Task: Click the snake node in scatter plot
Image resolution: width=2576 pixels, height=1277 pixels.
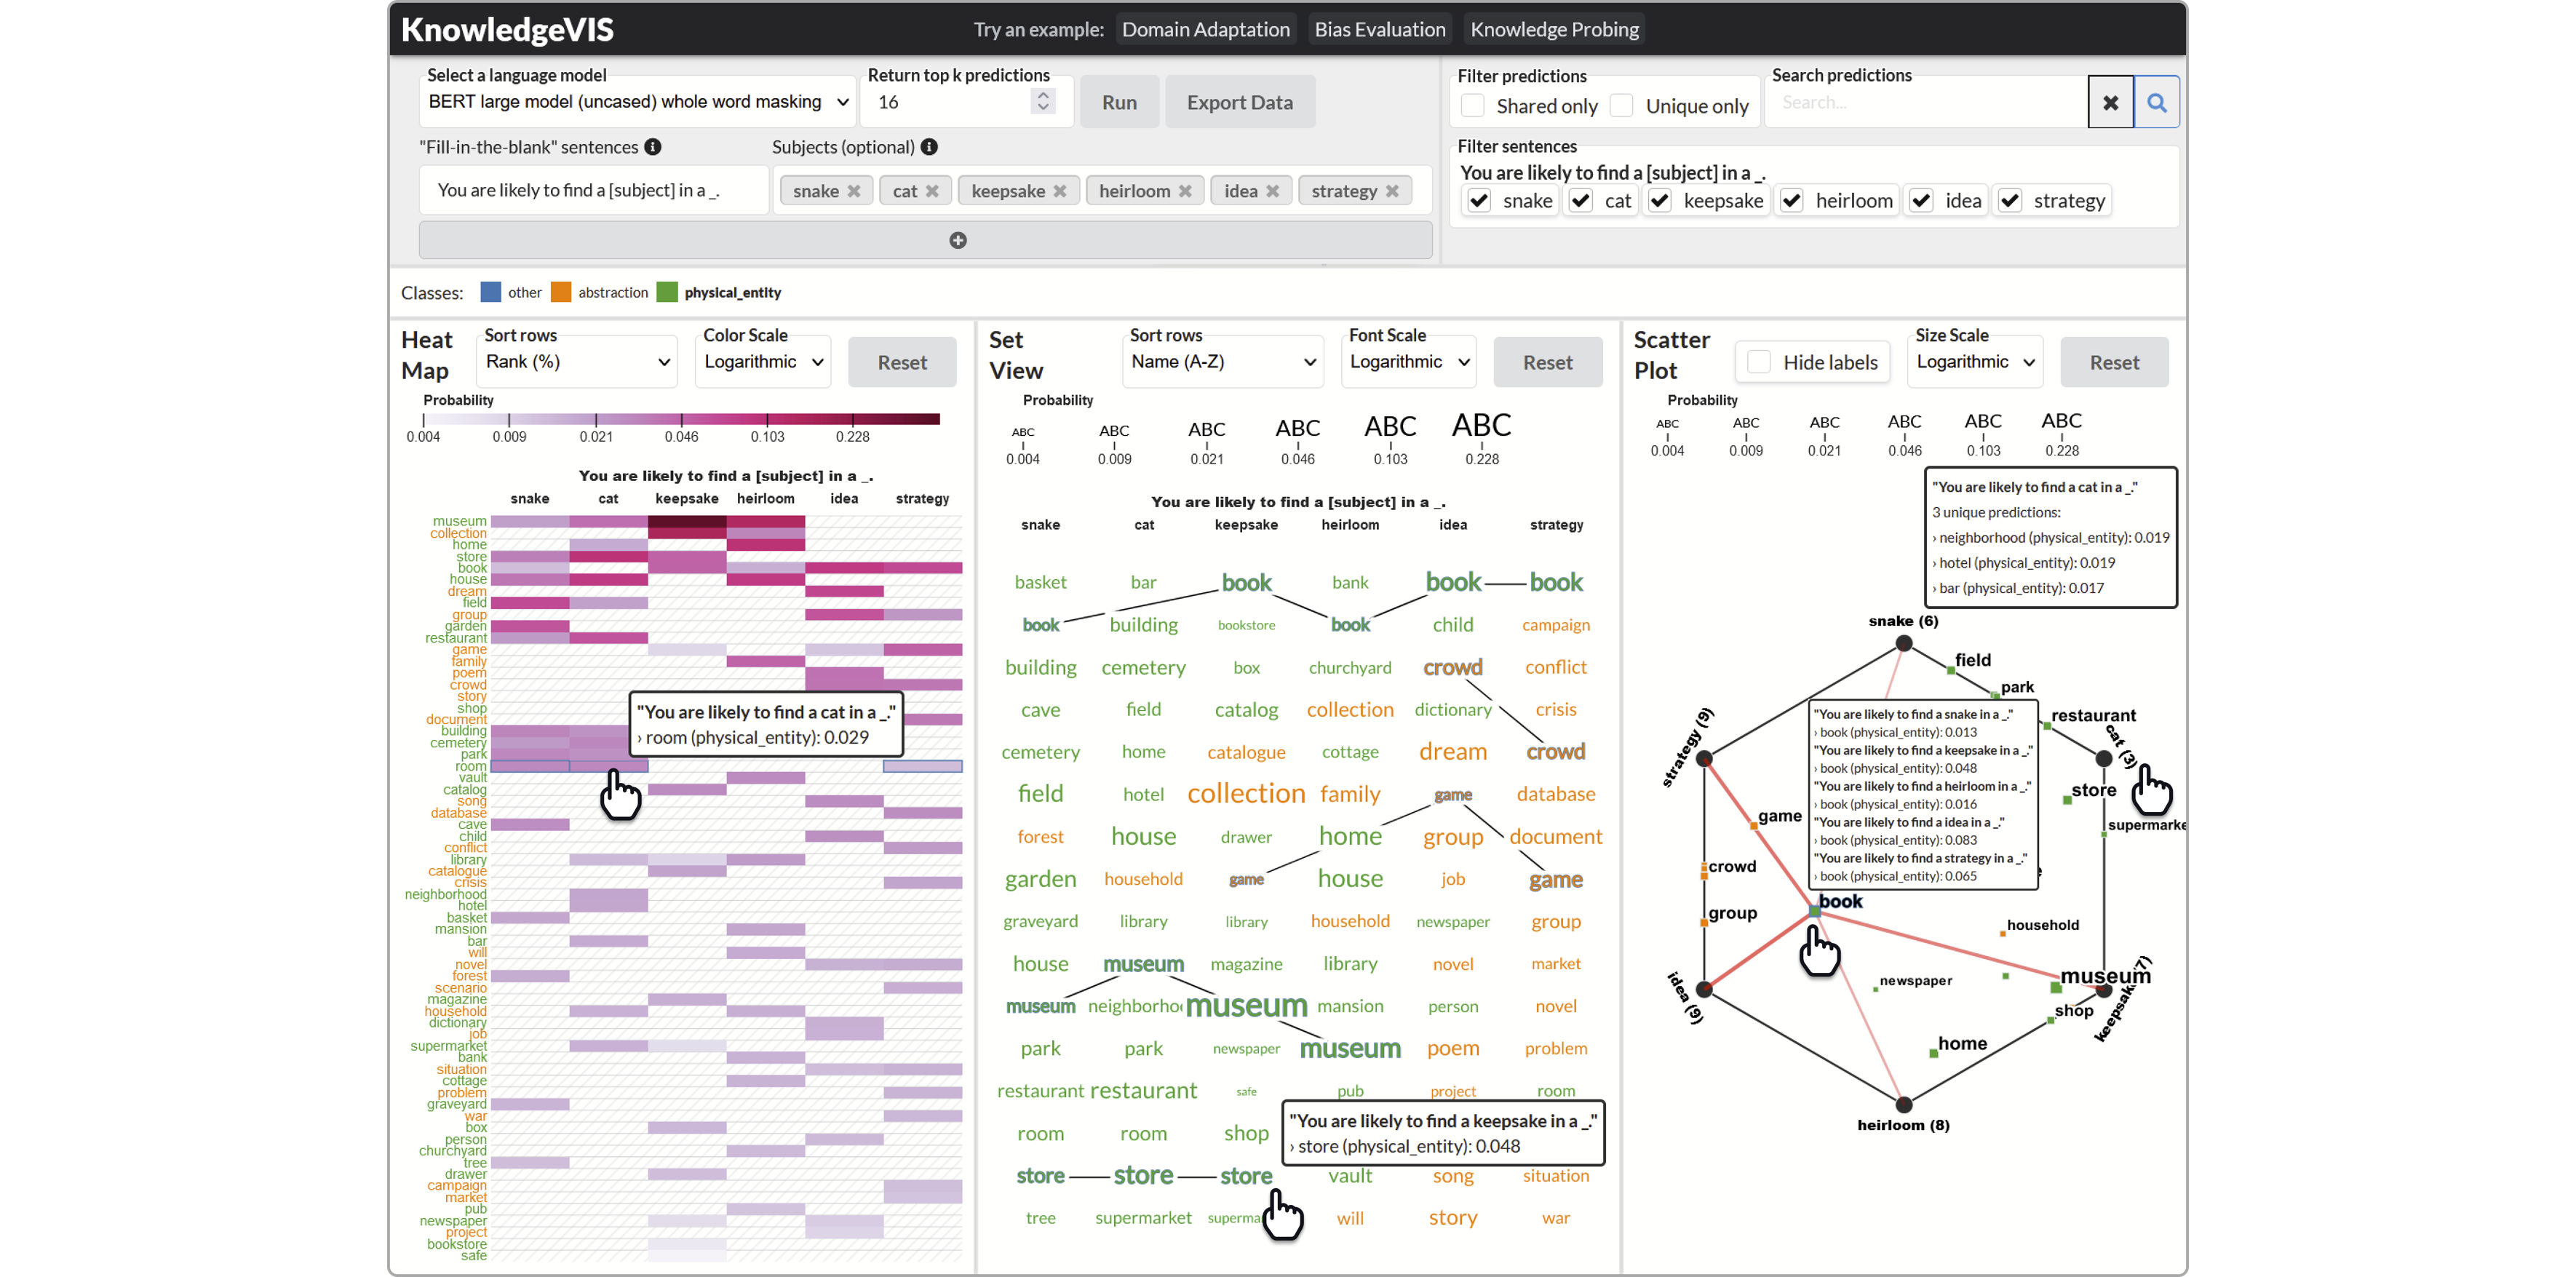Action: point(1904,644)
